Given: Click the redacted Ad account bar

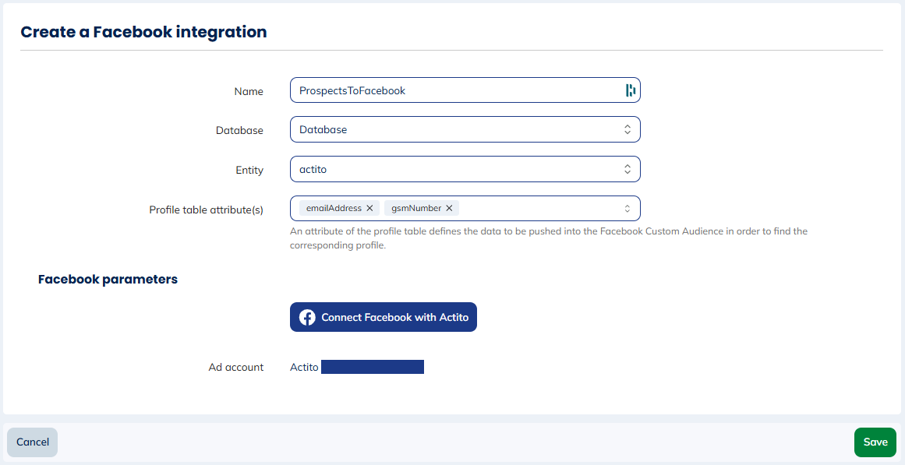Looking at the screenshot, I should pos(372,367).
